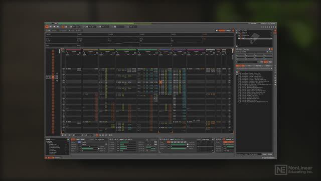321x181 pixels.
Task: Click the orange icon at top of right strip
Action: 275,31
